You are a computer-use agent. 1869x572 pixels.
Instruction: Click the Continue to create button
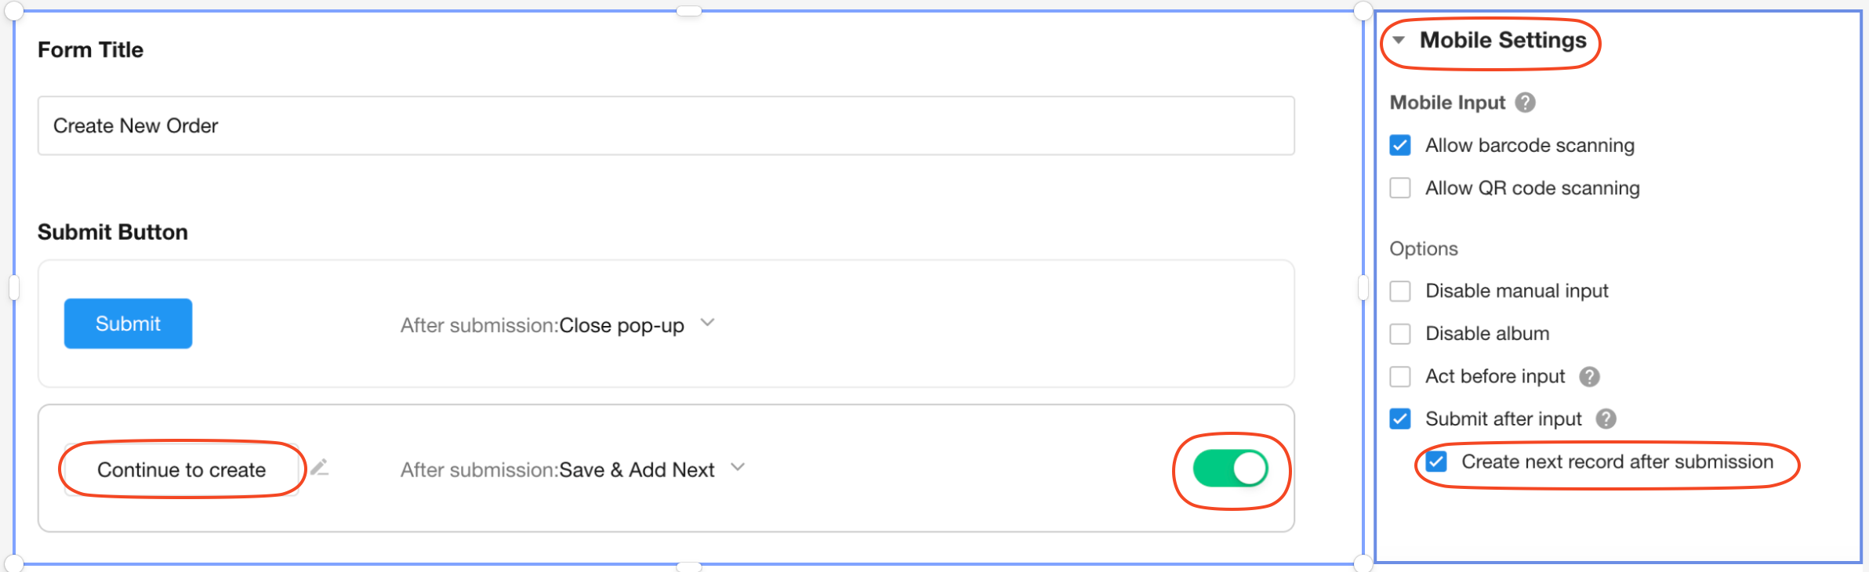(181, 469)
